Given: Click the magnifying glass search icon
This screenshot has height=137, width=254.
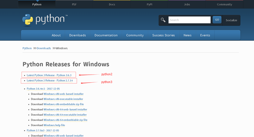Looking at the screenshot, I should (163, 20).
